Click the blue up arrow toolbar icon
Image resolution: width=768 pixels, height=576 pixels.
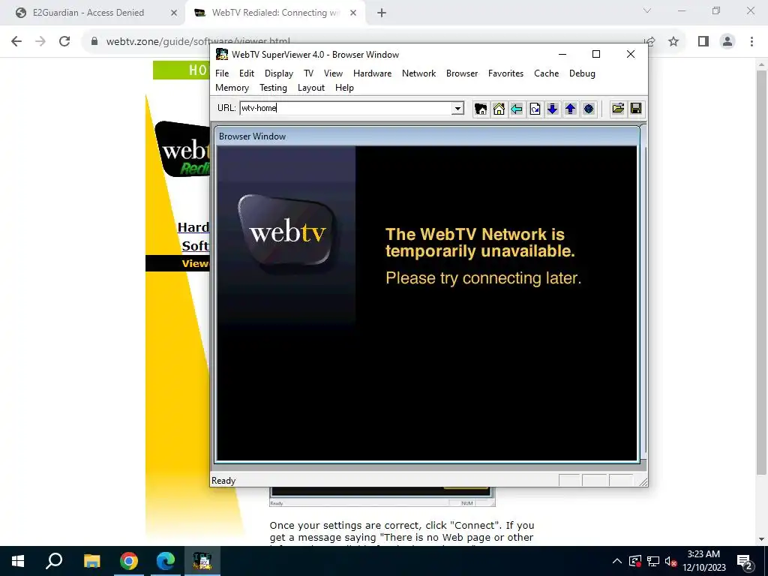(570, 109)
